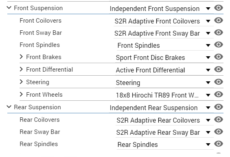Collapse the Front Suspension section
This screenshot has height=157, width=230.
(9, 7)
